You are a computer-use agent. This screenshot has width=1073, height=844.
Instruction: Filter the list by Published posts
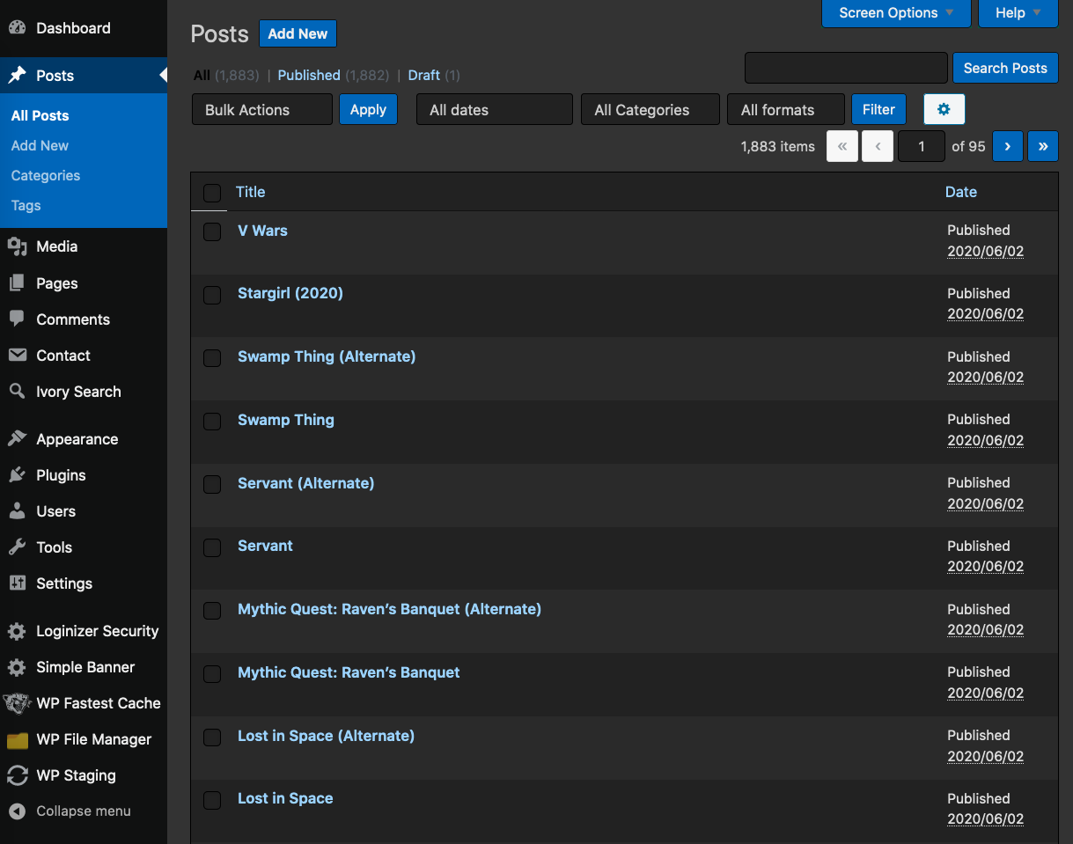pos(309,75)
